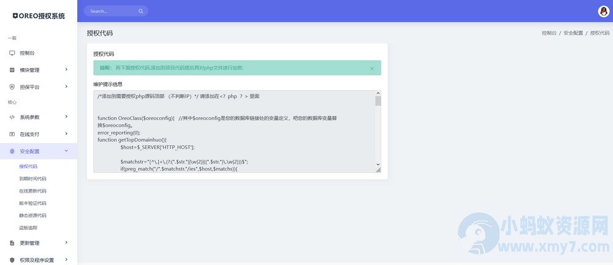This screenshot has width=613, height=265.
Task: Click the 一般 sidebar section label
Action: 12,38
